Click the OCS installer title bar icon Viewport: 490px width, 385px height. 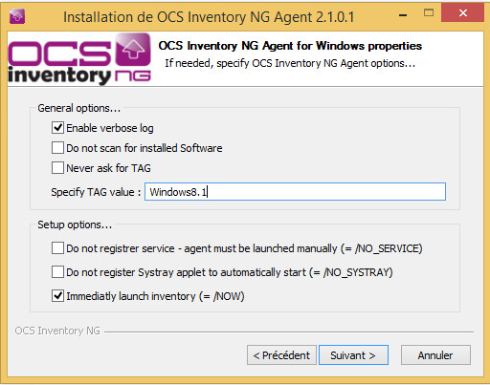[17, 16]
